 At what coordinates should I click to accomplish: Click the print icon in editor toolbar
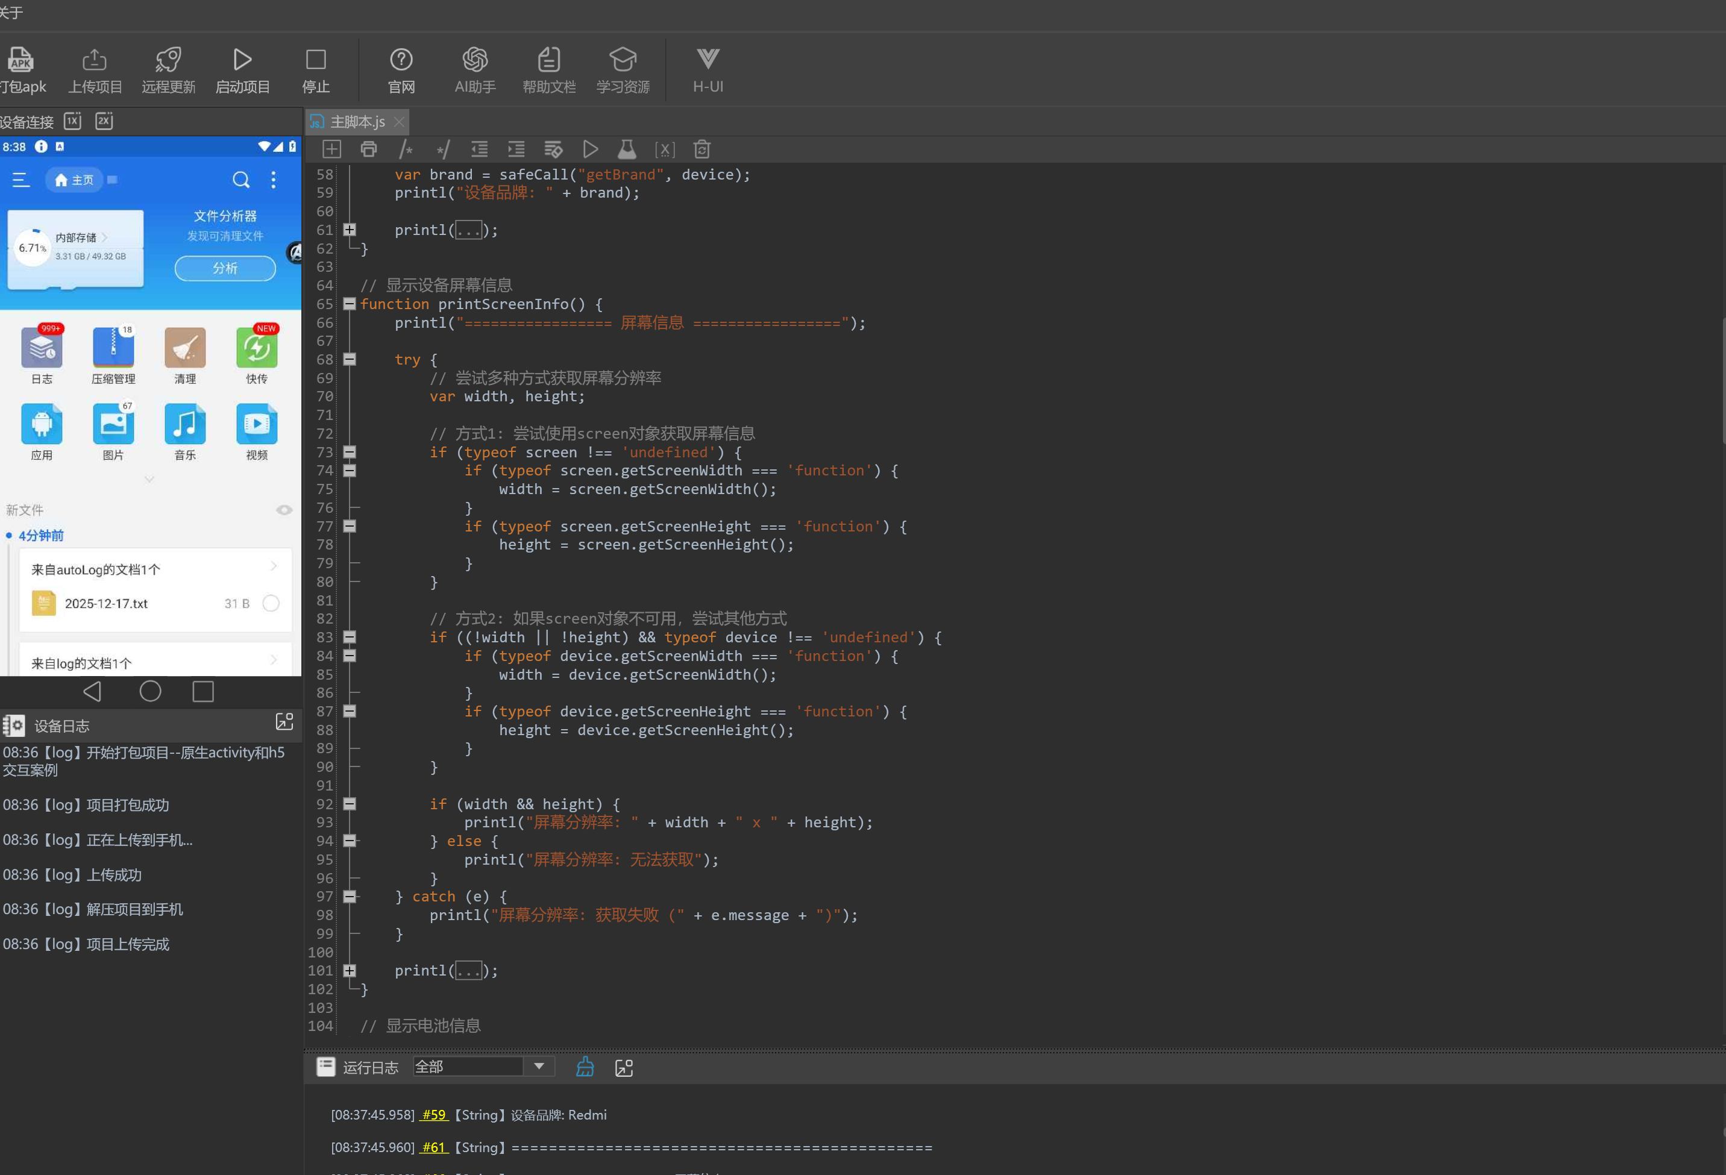pyautogui.click(x=368, y=149)
